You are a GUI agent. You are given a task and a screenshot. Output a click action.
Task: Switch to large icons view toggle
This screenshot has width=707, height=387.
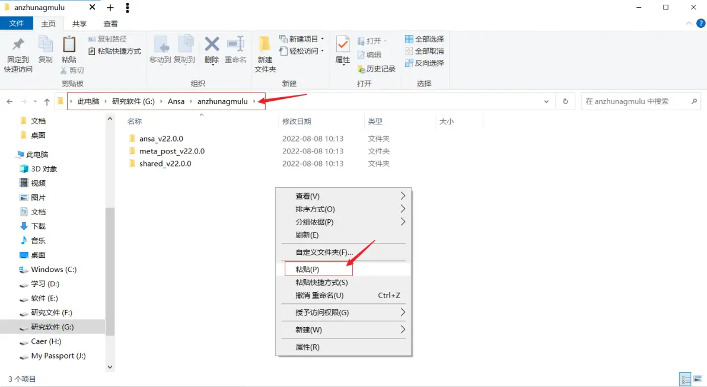698,379
